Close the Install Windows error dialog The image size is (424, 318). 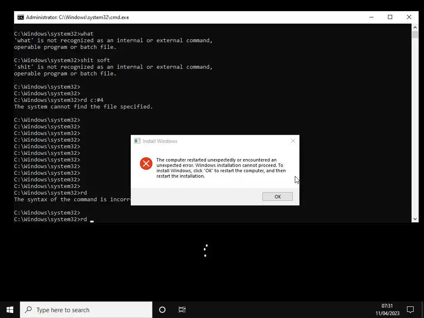coord(293,141)
